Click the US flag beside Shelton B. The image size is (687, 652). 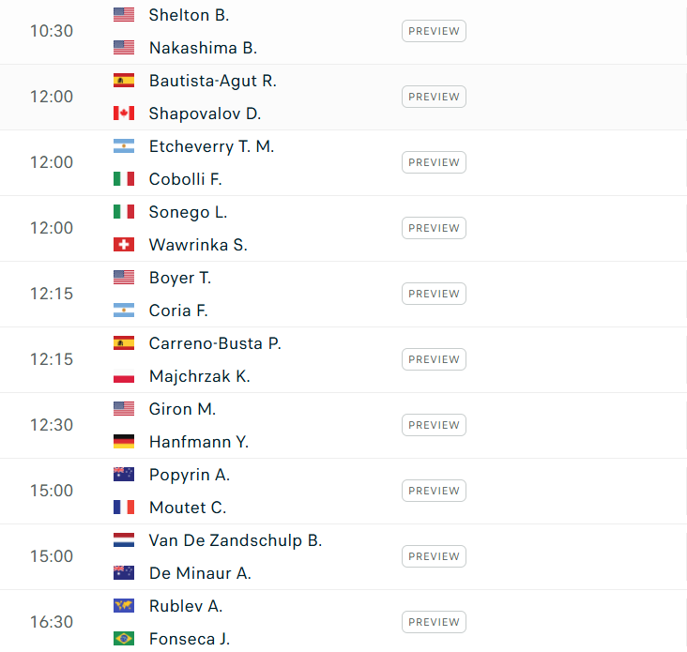click(x=124, y=15)
